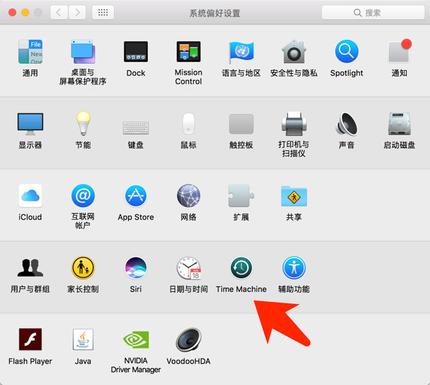Viewport: 430px width, 385px height.
Task: Open VoodooHDA preferences pane
Action: tap(189, 340)
